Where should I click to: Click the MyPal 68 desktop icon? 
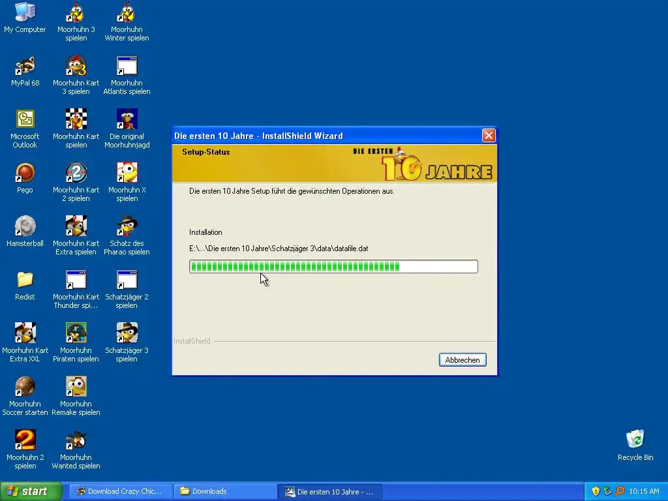tap(25, 70)
